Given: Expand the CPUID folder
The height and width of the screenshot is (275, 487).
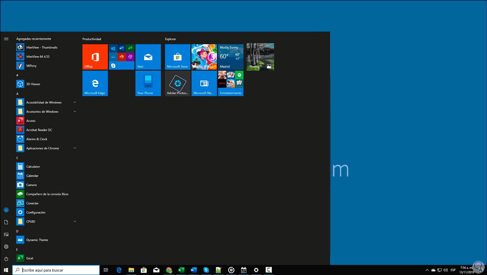Looking at the screenshot, I should (46, 221).
